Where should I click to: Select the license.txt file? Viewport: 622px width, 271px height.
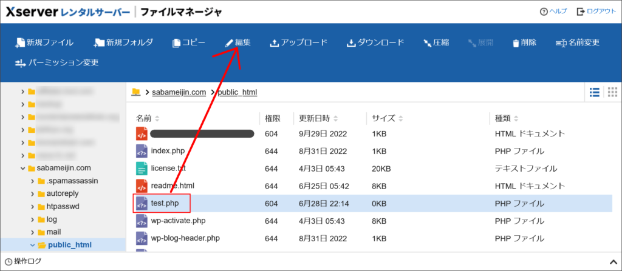click(x=168, y=169)
